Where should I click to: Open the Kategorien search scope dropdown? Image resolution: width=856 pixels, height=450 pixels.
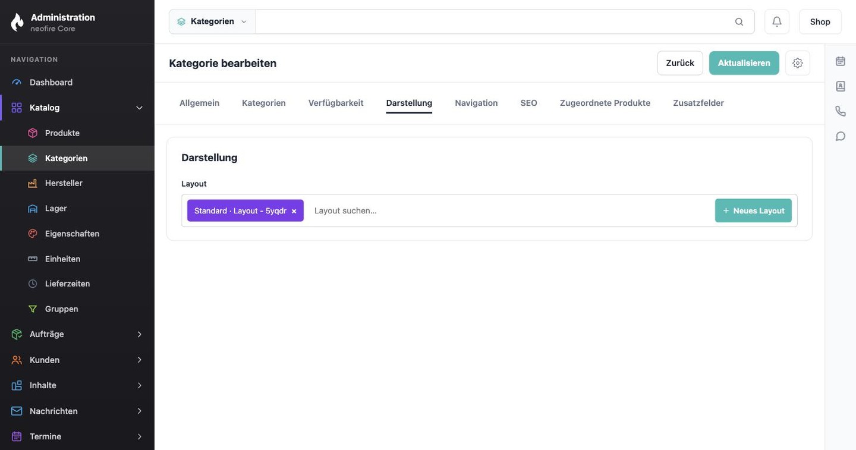click(x=212, y=21)
